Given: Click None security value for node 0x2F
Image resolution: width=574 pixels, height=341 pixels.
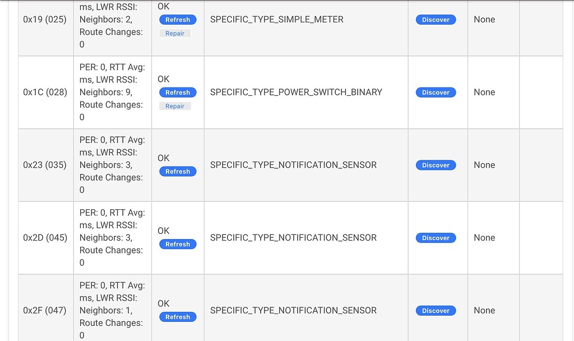Looking at the screenshot, I should [484, 310].
